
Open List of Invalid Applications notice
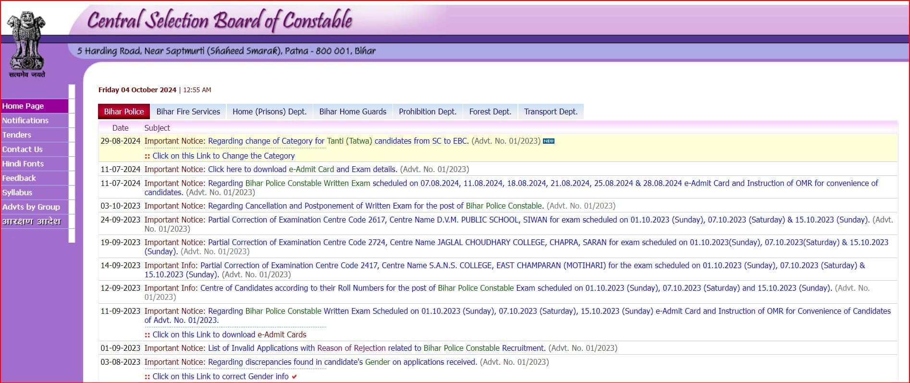click(x=377, y=348)
